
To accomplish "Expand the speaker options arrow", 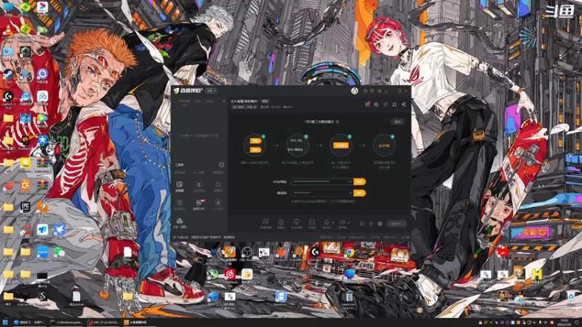I will click(x=348, y=223).
